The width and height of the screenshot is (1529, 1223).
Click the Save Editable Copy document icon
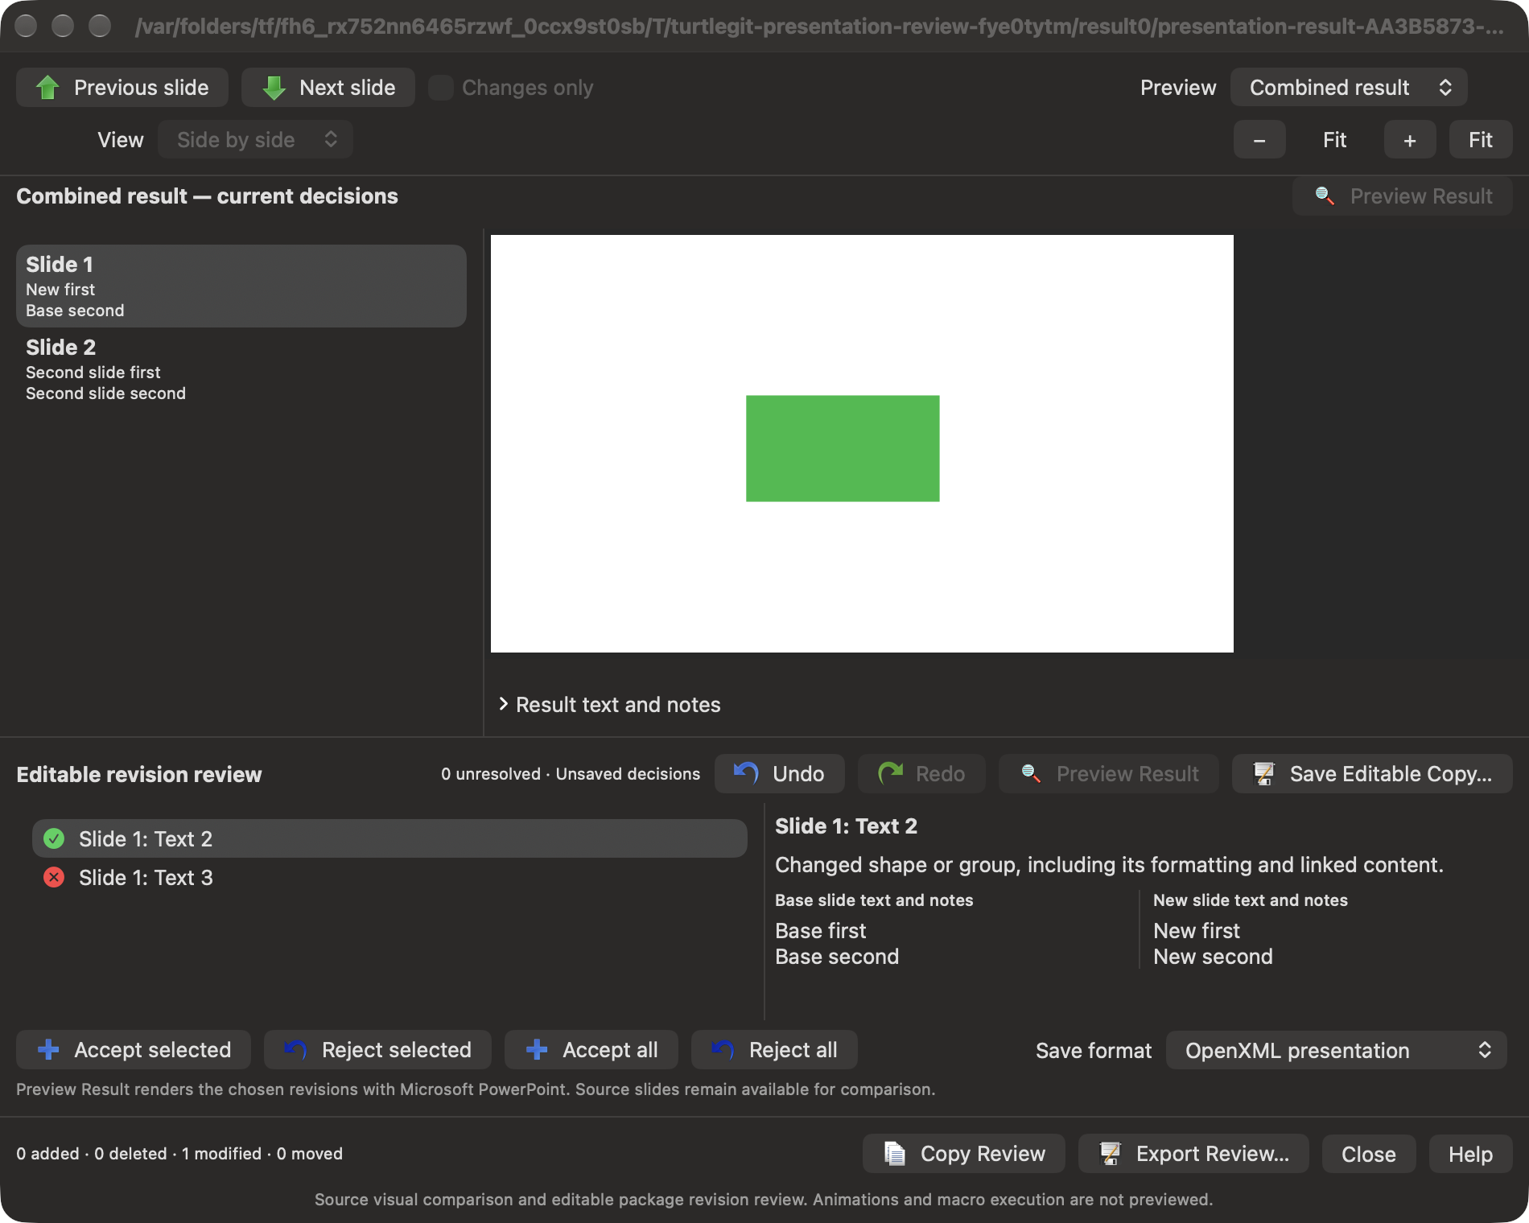1263,773
